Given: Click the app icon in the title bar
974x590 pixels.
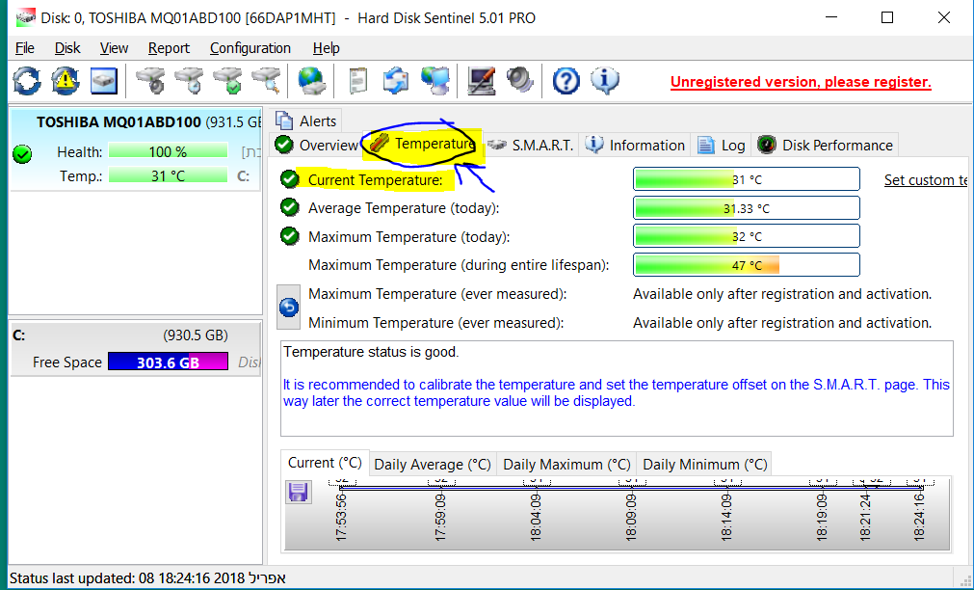Looking at the screenshot, I should click(25, 18).
